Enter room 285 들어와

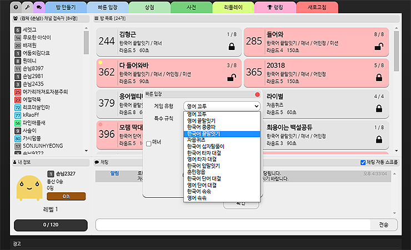[316, 42]
